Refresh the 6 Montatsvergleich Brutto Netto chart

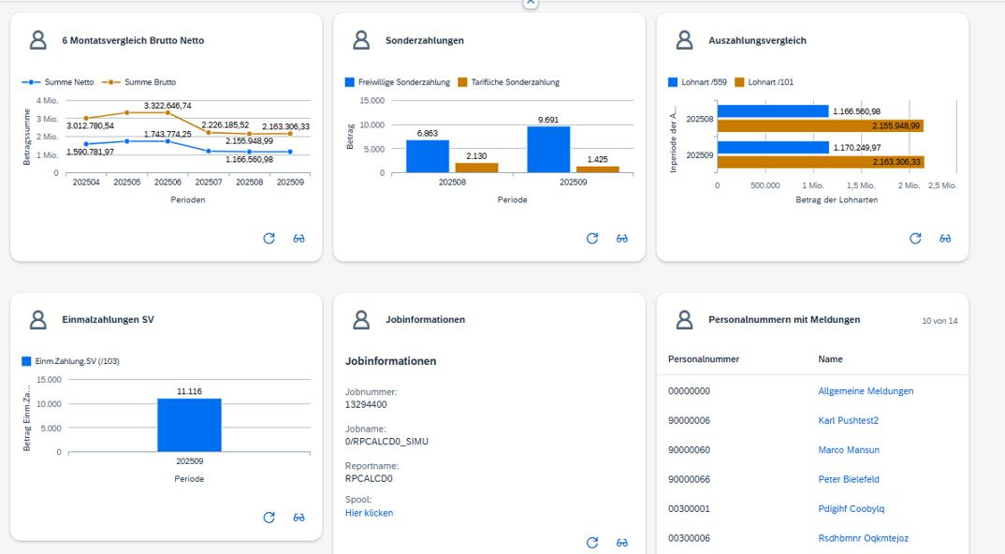tap(269, 239)
